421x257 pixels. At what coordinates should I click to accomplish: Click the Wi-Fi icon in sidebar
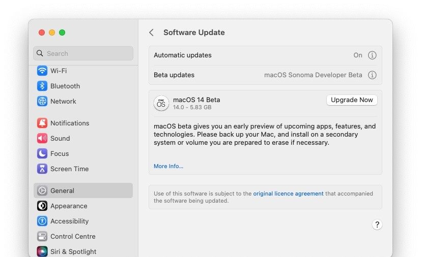tap(42, 71)
